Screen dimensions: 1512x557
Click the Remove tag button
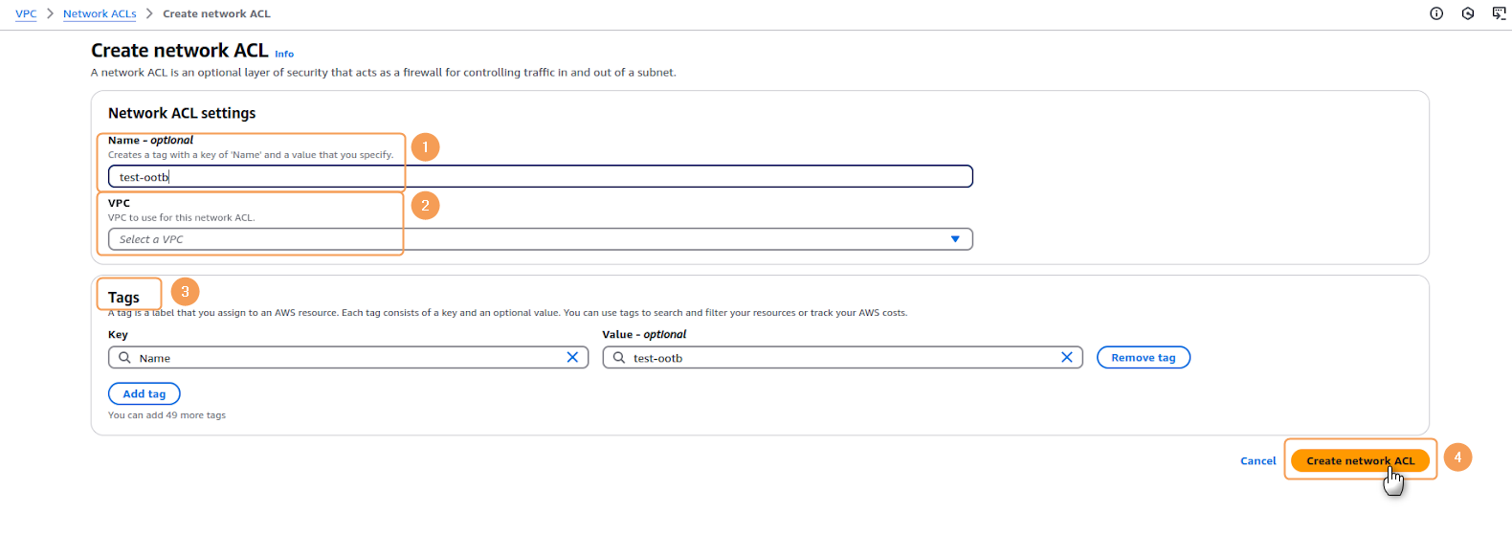[x=1143, y=357]
